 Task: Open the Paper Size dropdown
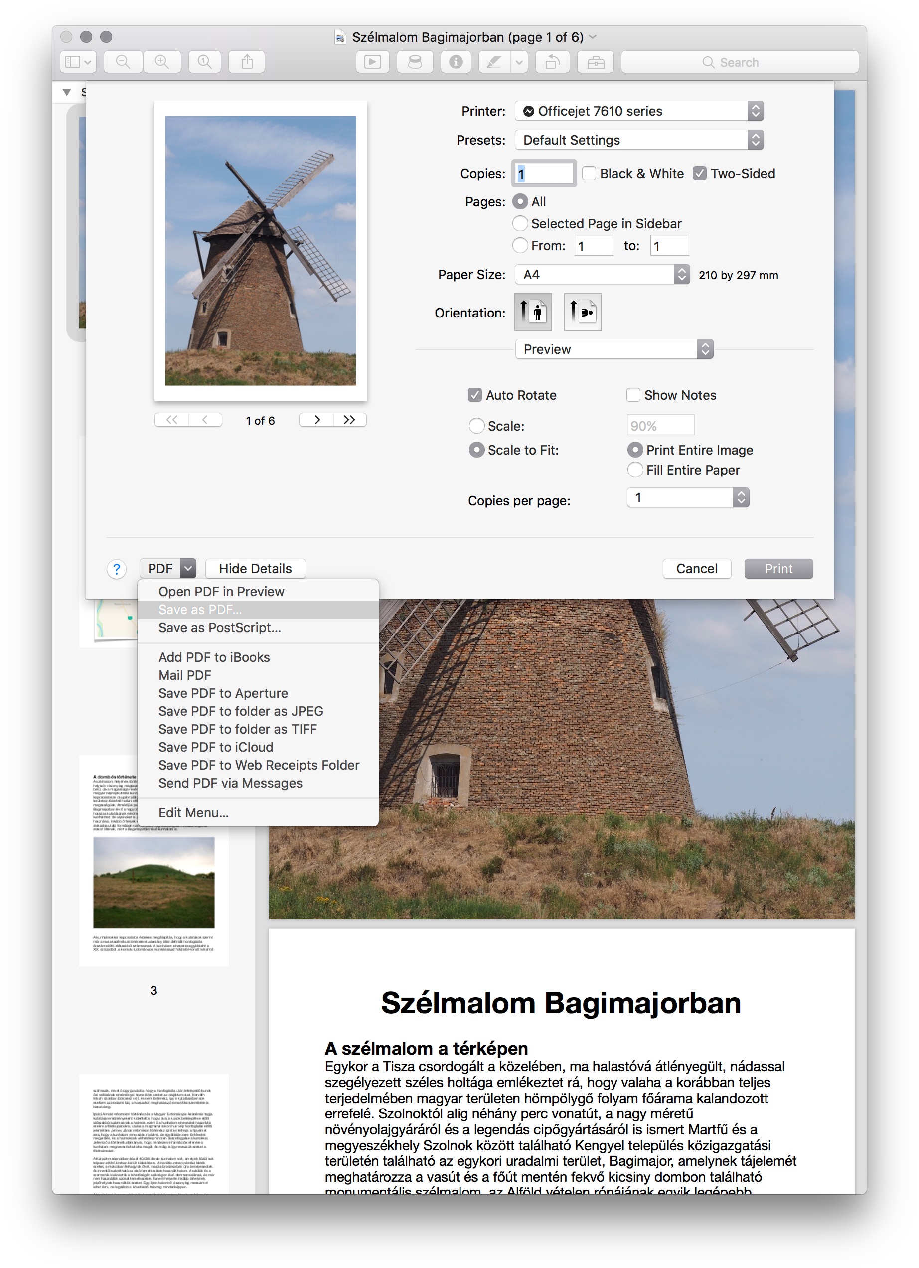(x=602, y=275)
